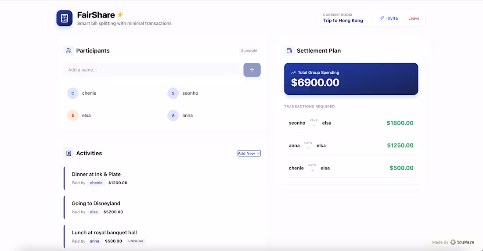Click the participant name anna
This screenshot has width=483, height=251.
[x=187, y=115]
